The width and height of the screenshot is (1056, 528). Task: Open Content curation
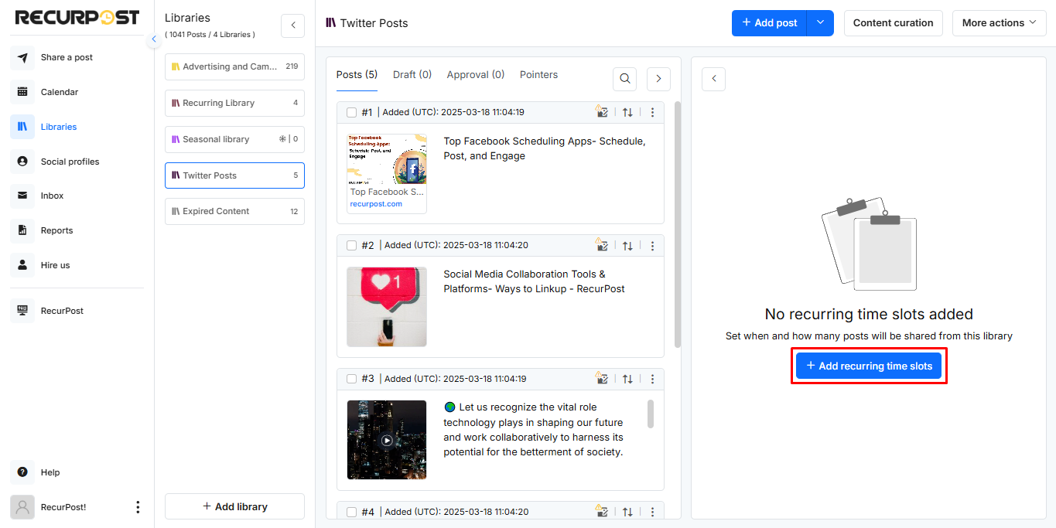pos(893,22)
